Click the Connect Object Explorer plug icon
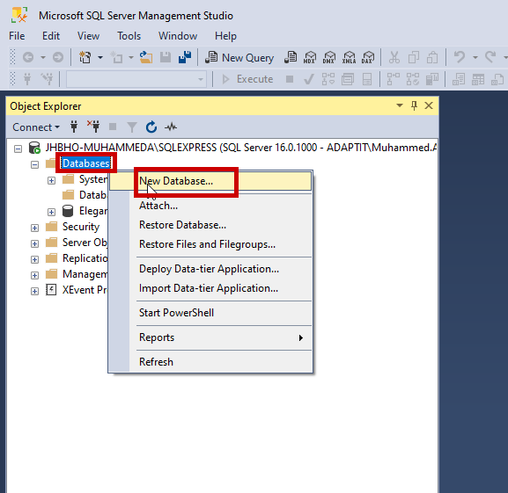 74,127
